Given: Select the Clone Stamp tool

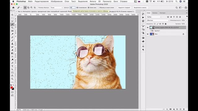Looking at the screenshot, I should pos(12,44).
